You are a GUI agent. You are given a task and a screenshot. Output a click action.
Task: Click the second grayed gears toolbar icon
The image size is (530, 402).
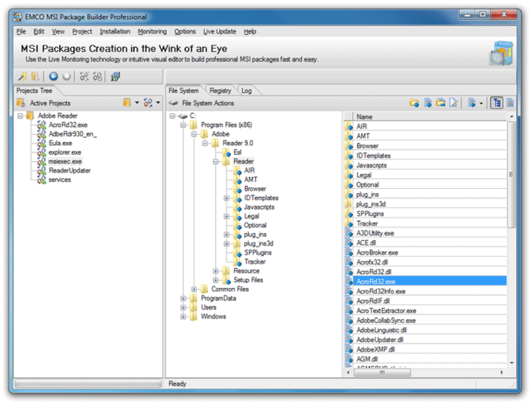[x=98, y=77]
